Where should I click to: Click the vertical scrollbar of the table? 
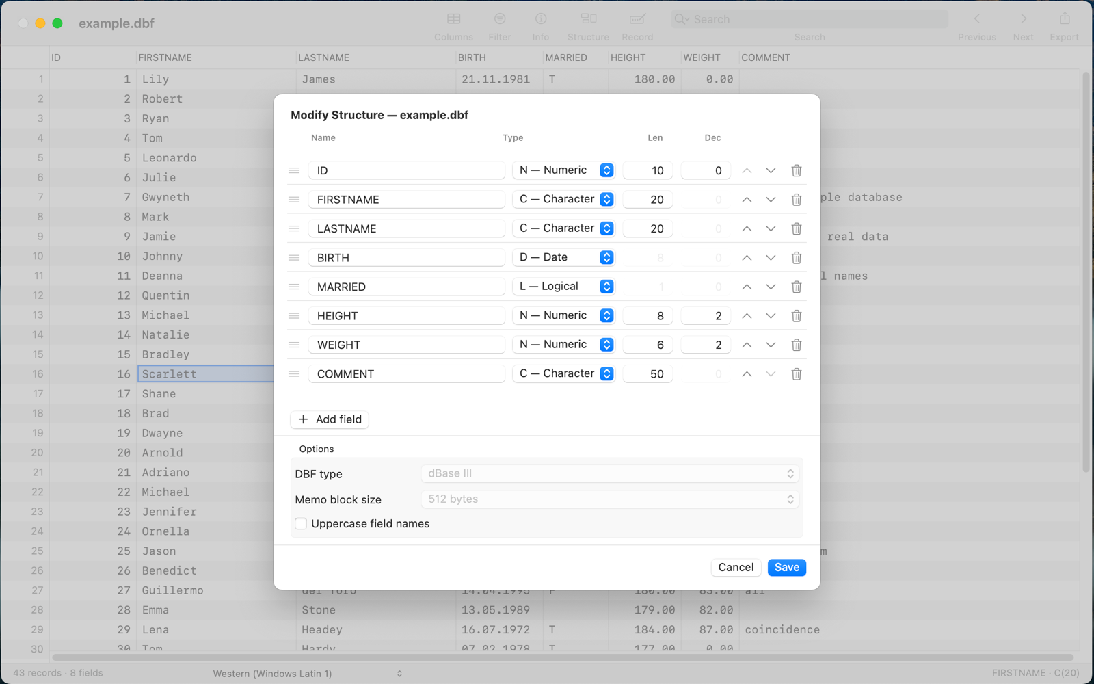point(1086,274)
